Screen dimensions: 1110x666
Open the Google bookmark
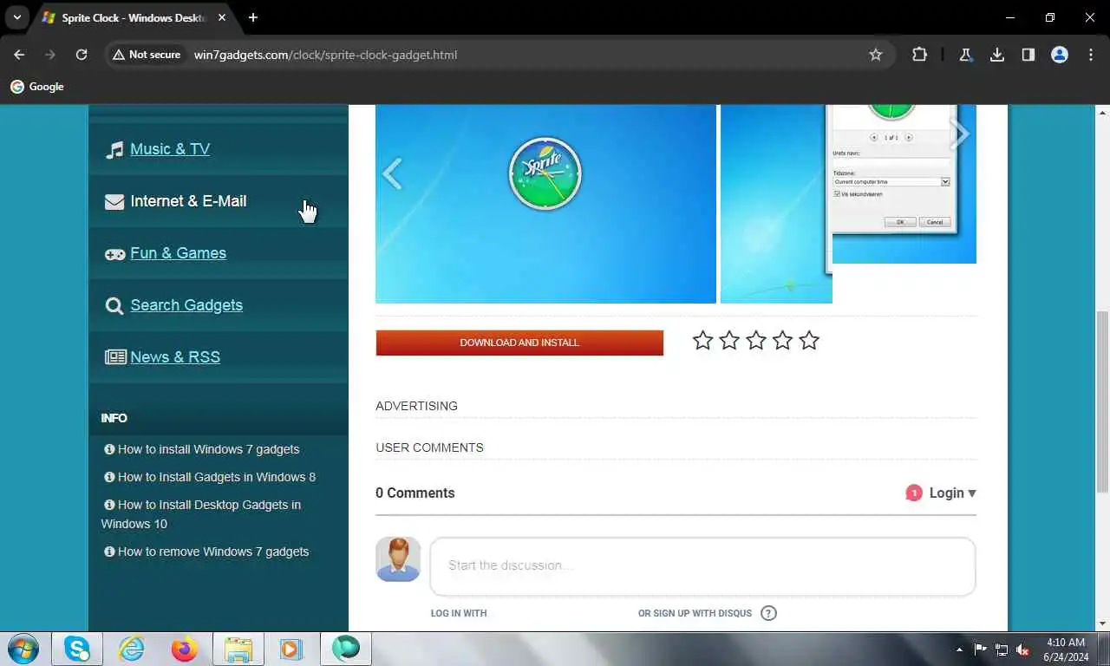pos(37,87)
